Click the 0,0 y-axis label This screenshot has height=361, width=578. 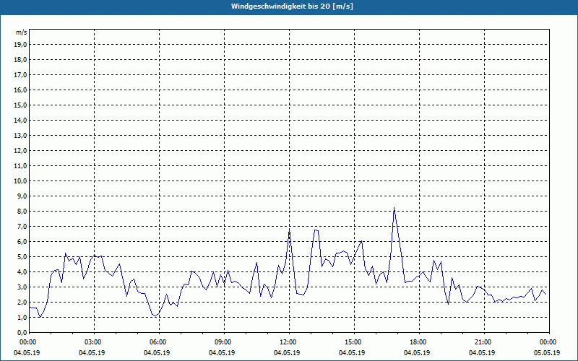tap(22, 332)
